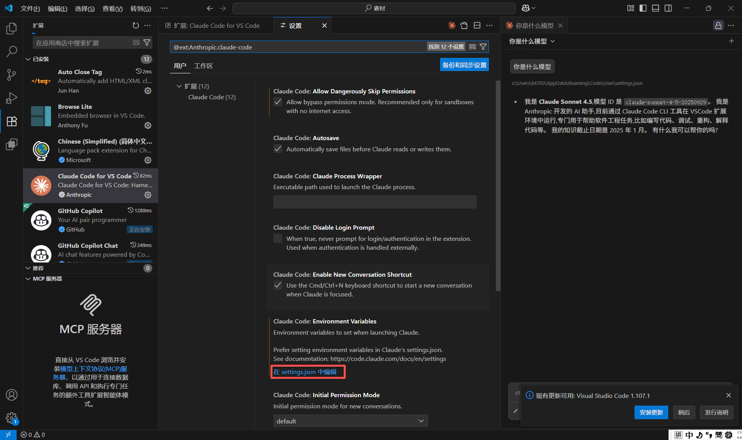Switch to the 工作区 settings tab

[204, 66]
